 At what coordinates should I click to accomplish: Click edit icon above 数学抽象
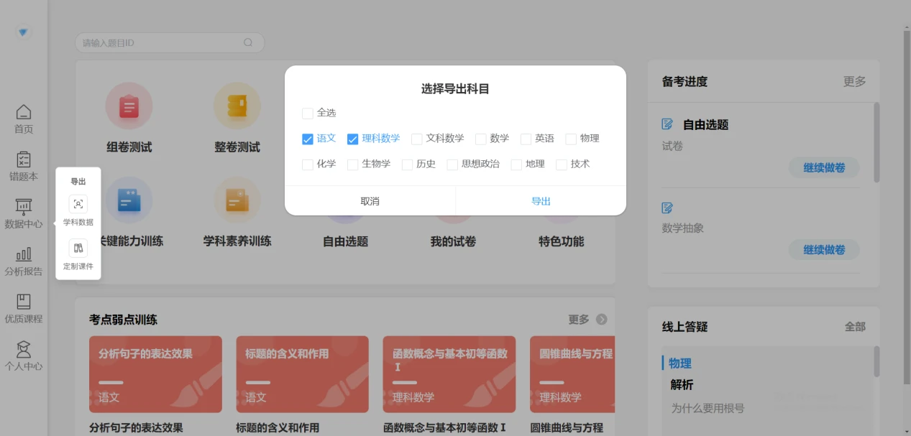(667, 208)
